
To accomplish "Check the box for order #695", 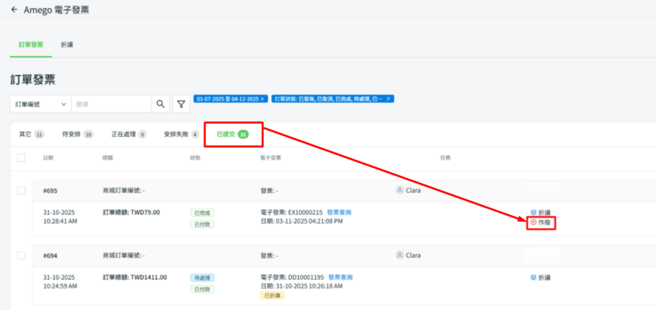I will pos(21,190).
